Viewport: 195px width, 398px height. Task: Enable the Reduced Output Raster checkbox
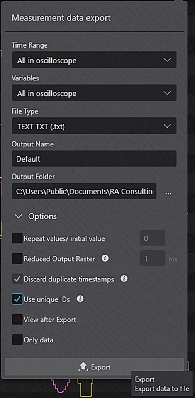tap(17, 259)
